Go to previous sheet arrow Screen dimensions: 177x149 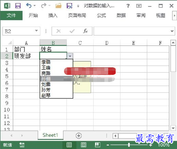12,135
